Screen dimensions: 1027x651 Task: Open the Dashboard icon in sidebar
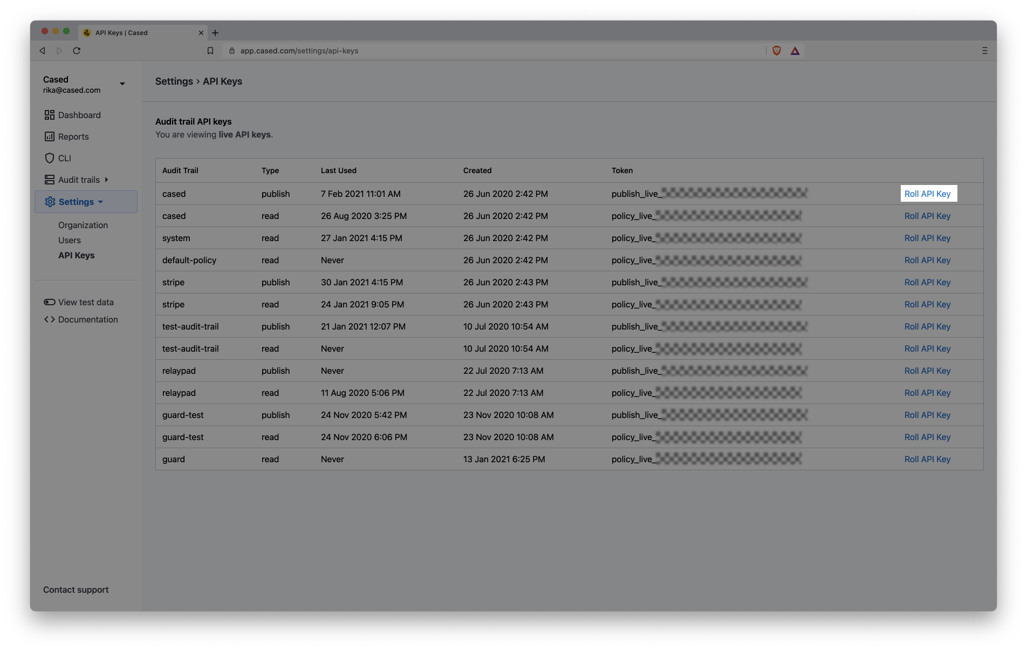49,115
